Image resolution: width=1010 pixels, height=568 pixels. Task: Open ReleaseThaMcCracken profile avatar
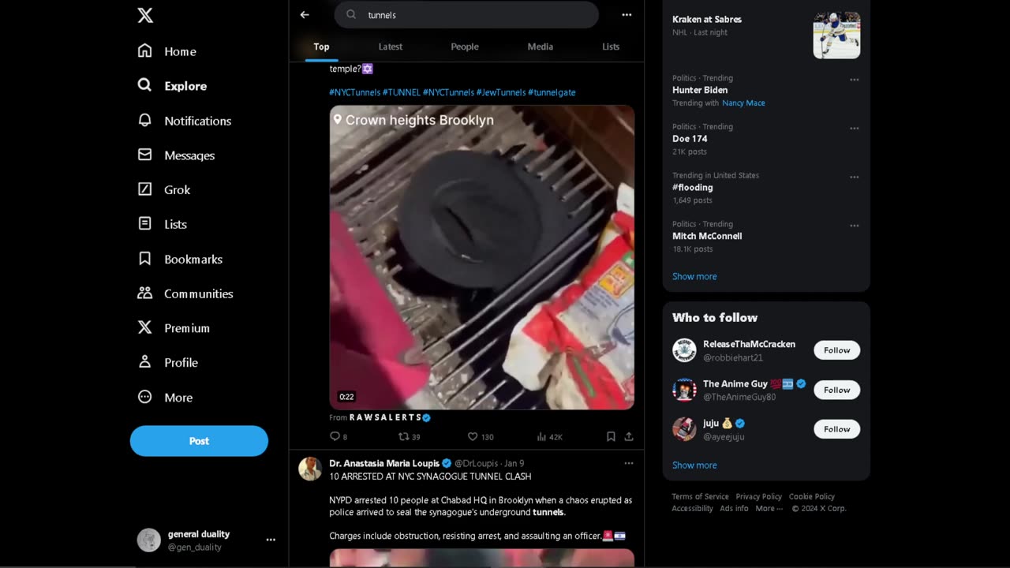tap(684, 350)
